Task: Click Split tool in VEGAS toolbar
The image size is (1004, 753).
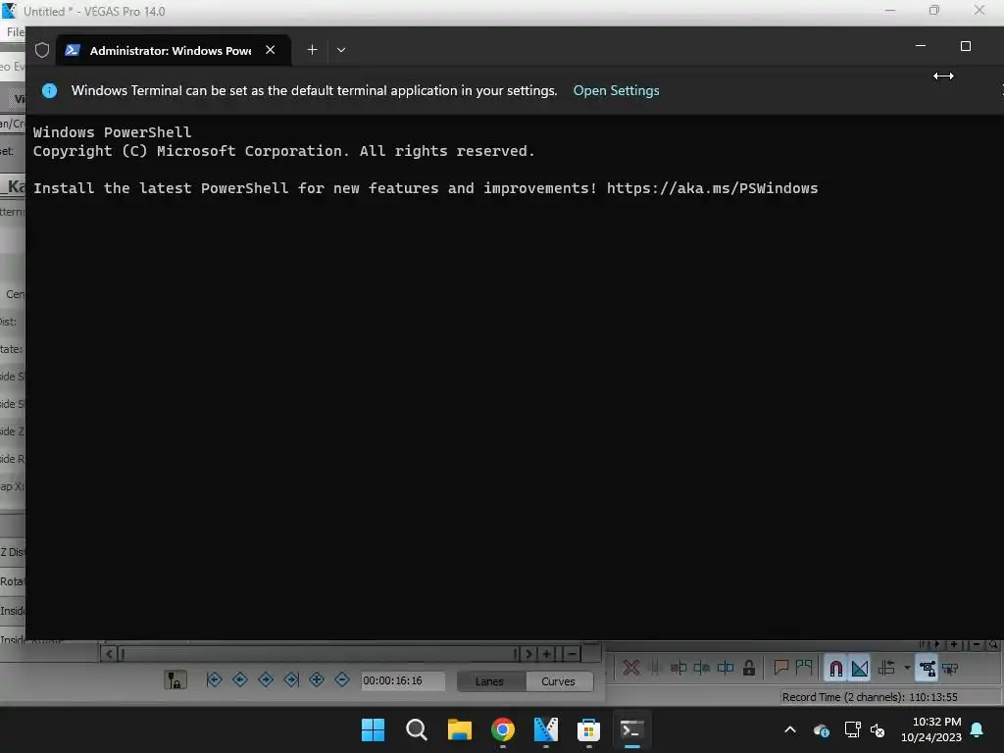Action: (x=726, y=669)
